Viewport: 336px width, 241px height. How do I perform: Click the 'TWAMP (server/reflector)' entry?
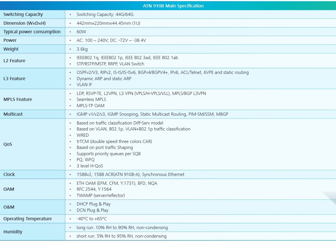click(101, 196)
